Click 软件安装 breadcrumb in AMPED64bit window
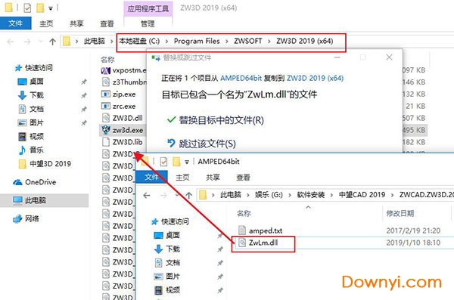 311,195
